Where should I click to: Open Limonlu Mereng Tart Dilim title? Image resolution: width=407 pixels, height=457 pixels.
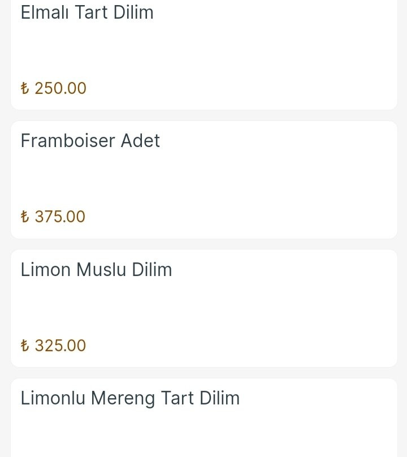(x=130, y=398)
